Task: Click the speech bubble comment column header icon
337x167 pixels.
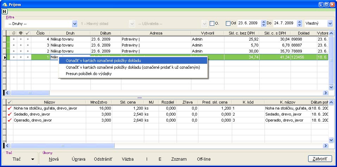Action: [21, 33]
